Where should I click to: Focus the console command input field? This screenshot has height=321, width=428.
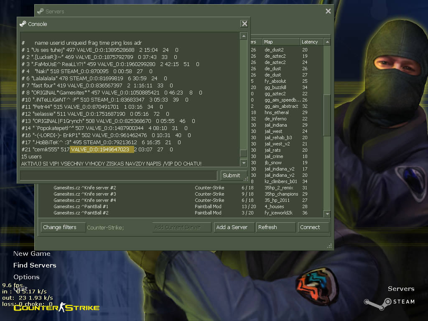point(119,176)
